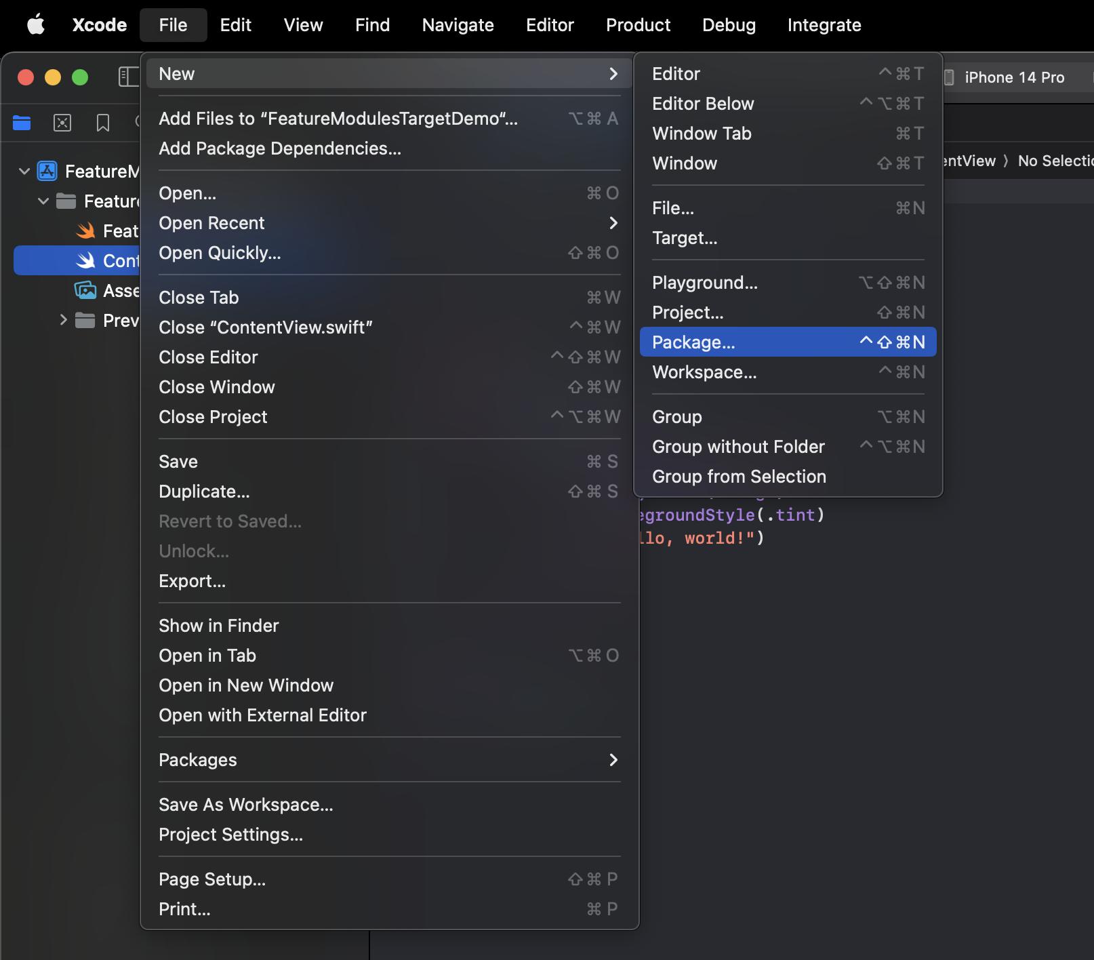
Task: Choose iPhone 14 Pro run destination
Action: tap(1014, 77)
